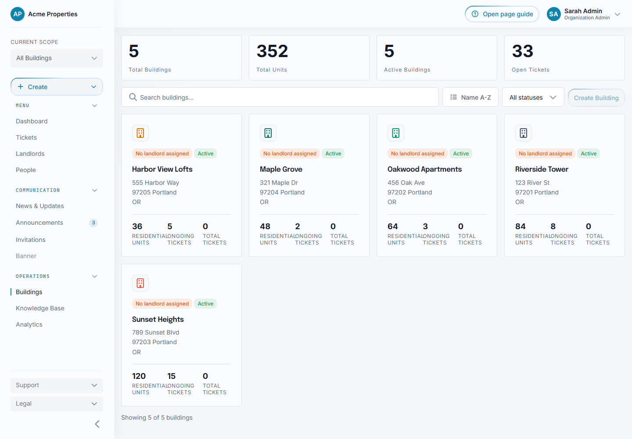Click Maple Grove 48 residential units count
The height and width of the screenshot is (439, 632).
[x=265, y=227]
